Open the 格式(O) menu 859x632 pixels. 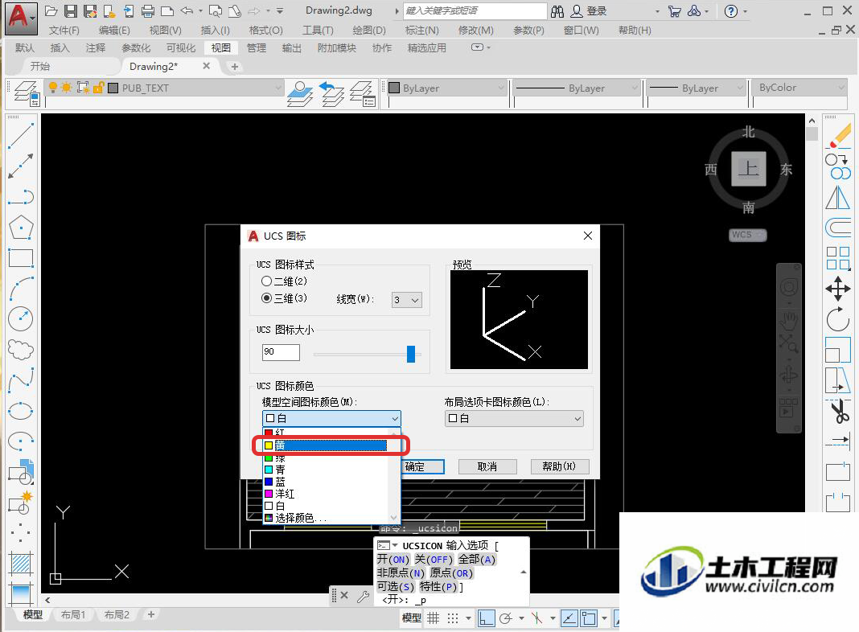click(265, 30)
